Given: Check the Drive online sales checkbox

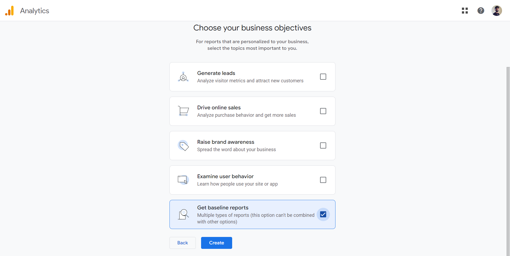Looking at the screenshot, I should pyautogui.click(x=323, y=111).
